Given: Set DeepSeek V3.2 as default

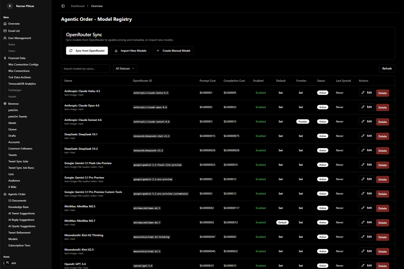Looking at the screenshot, I should tap(280, 150).
